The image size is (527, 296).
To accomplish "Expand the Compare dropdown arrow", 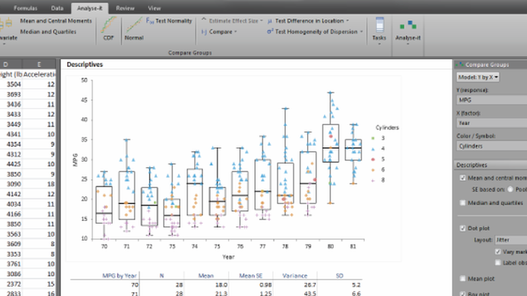I will (x=236, y=32).
